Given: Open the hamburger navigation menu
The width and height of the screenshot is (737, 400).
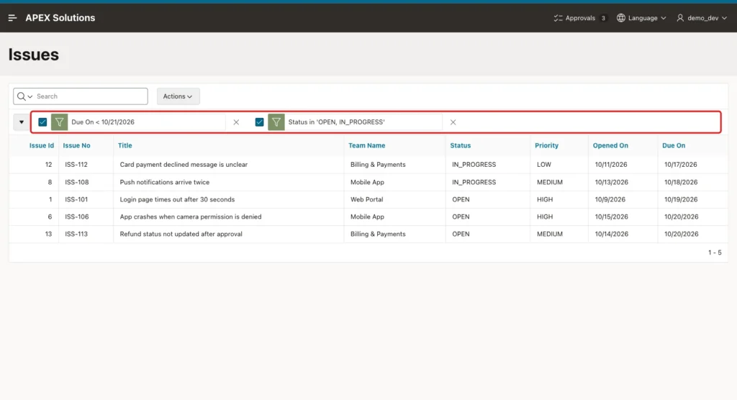Looking at the screenshot, I should 13,18.
